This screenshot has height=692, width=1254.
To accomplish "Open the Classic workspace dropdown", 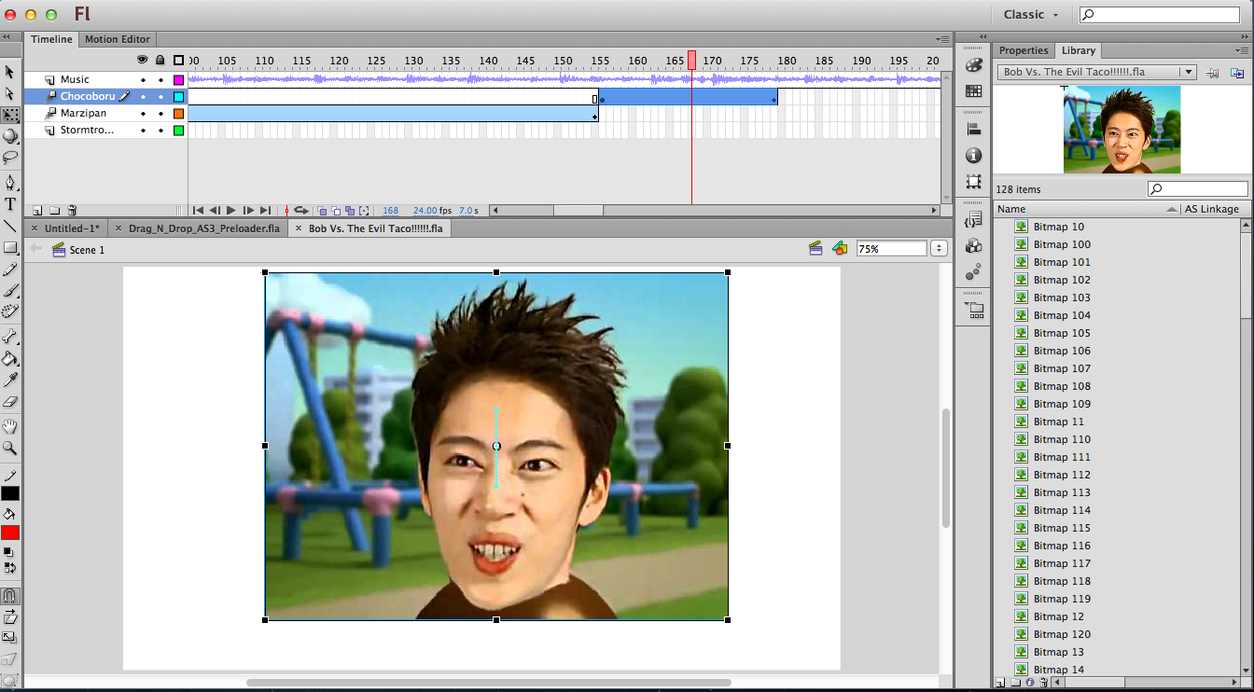I will 1031,14.
